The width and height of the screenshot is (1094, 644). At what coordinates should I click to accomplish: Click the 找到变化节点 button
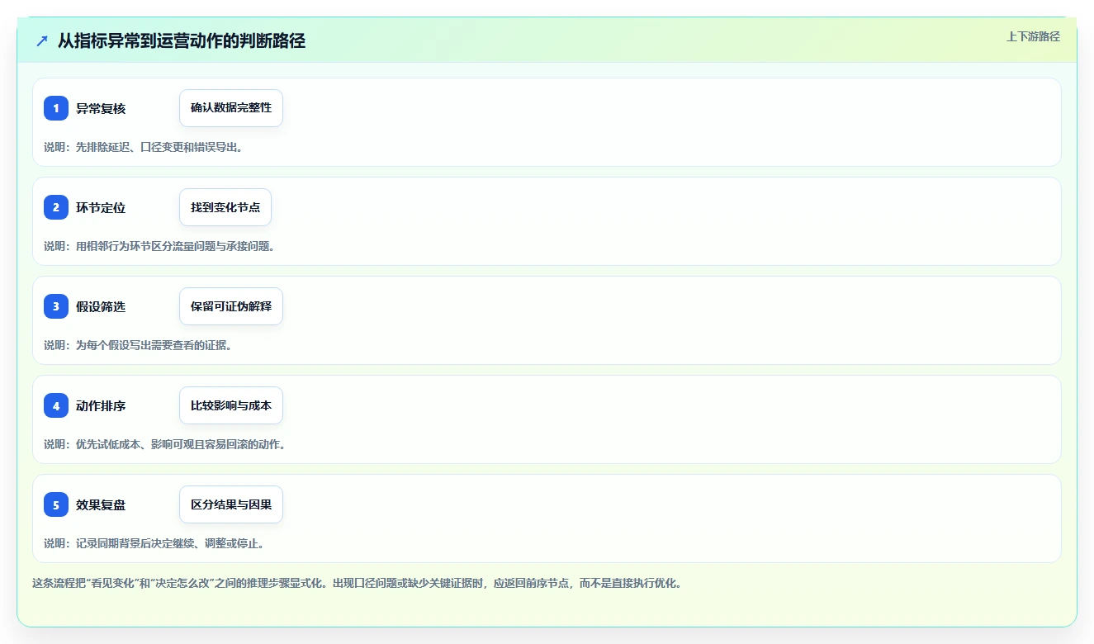225,207
